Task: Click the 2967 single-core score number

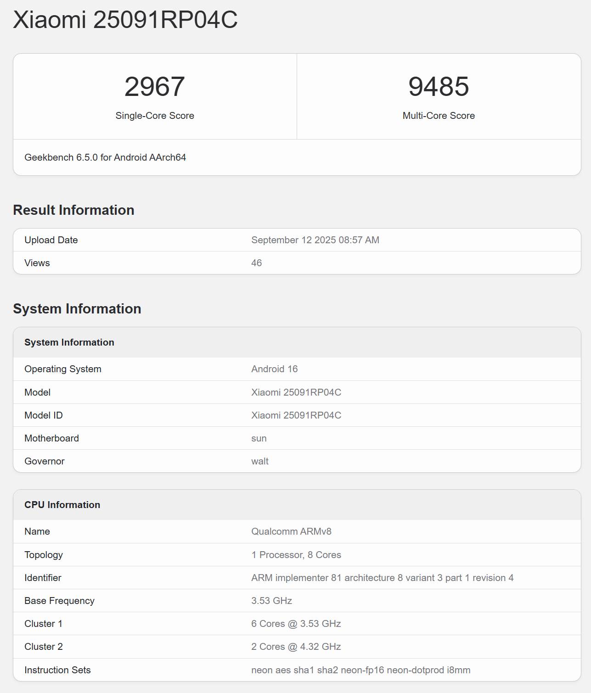Action: click(x=154, y=87)
